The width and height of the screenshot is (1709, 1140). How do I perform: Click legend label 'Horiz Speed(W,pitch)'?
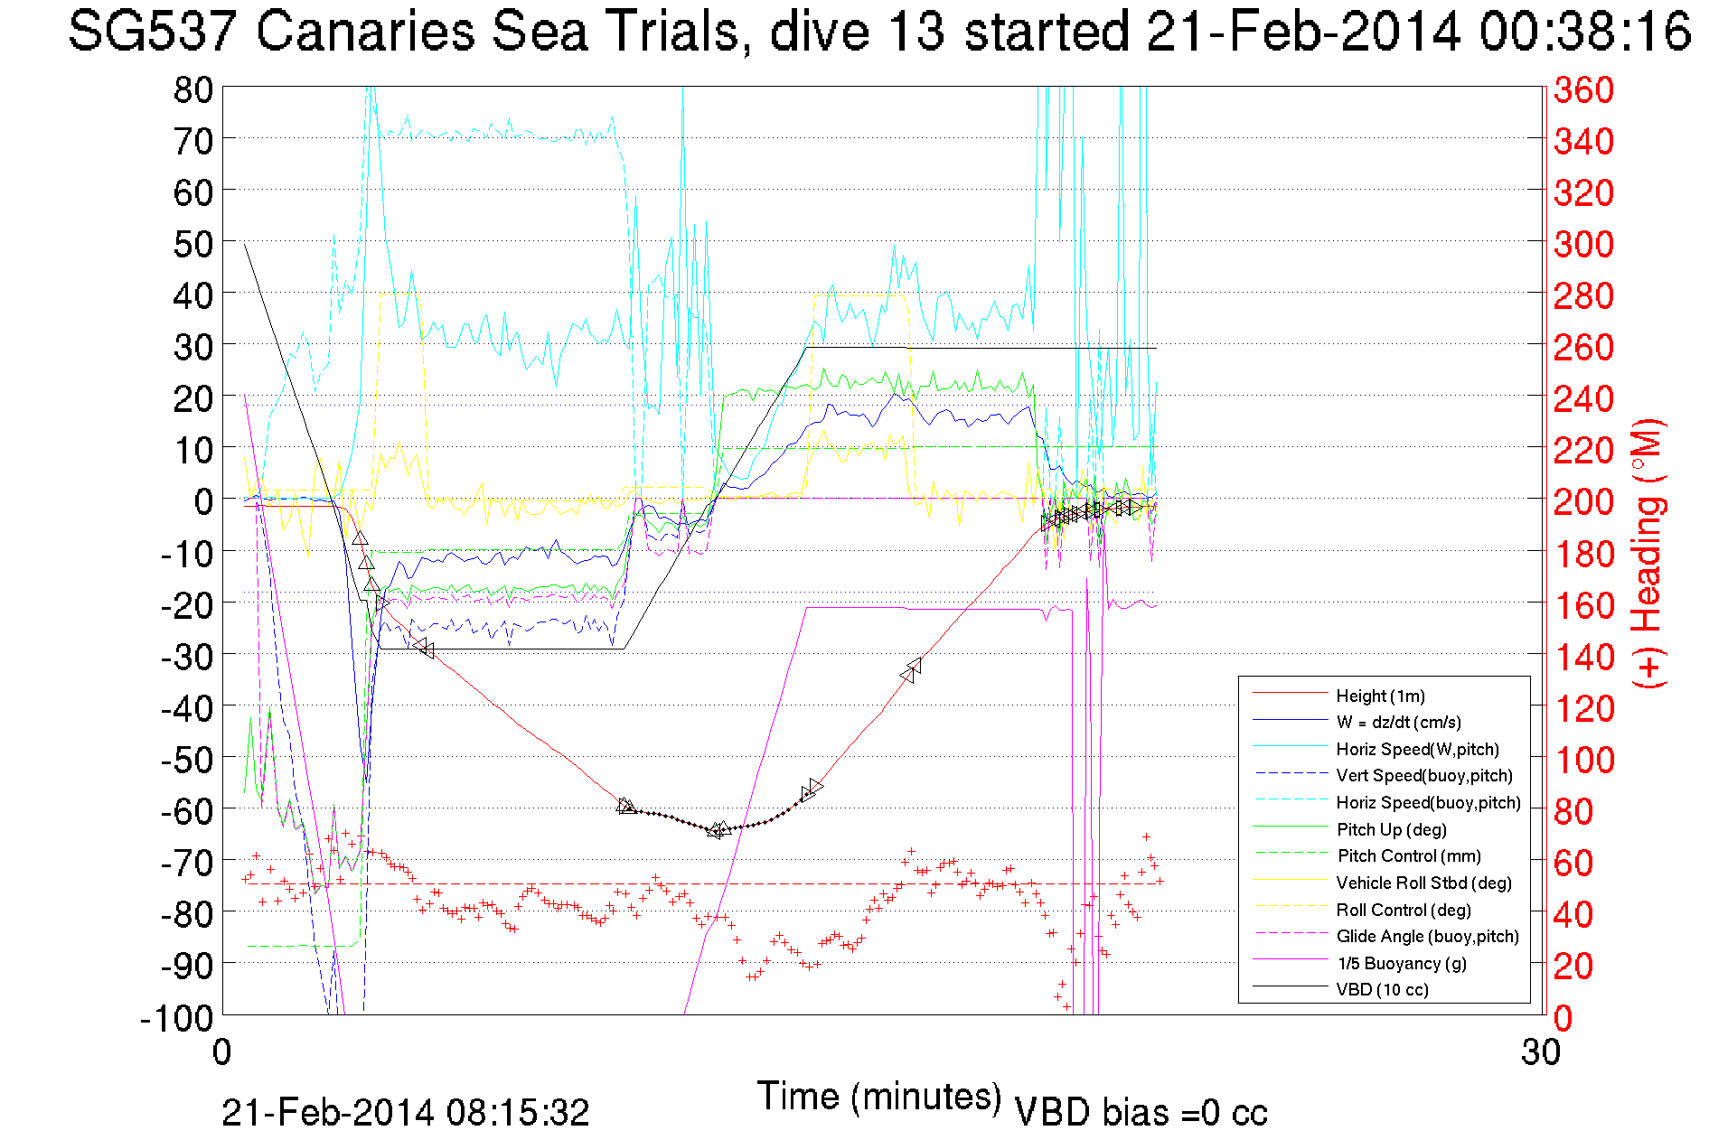point(1417,749)
